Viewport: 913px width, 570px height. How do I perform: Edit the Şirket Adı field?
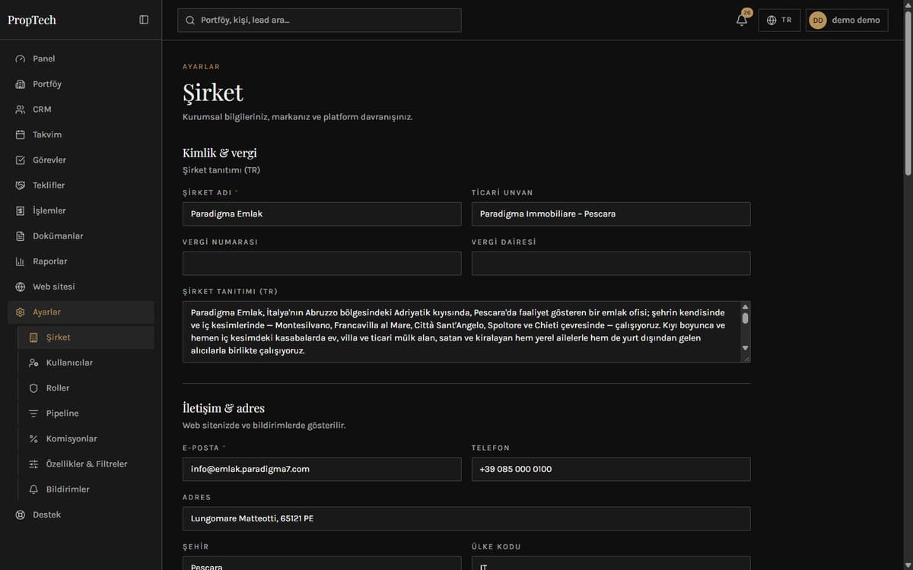322,214
